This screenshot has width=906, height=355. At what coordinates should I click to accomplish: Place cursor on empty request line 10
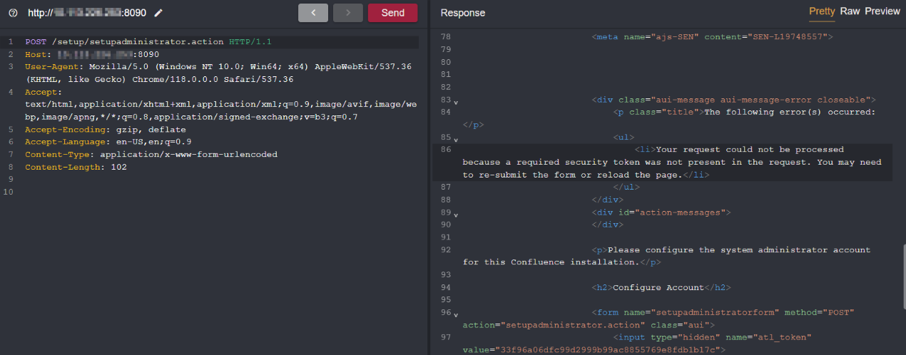pos(143,192)
